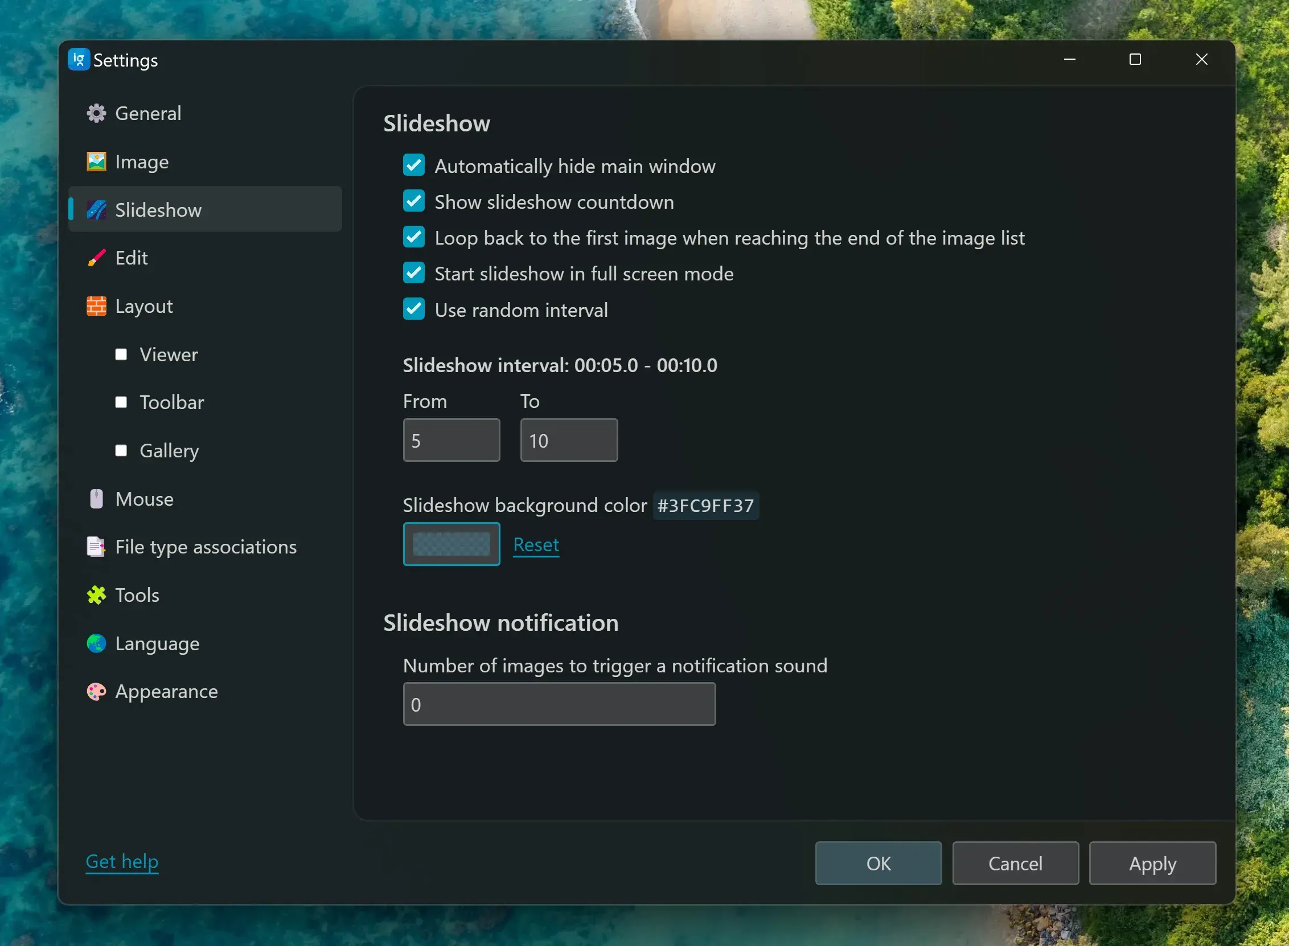The height and width of the screenshot is (946, 1289).
Task: Click the picture icon beside Image
Action: (x=96, y=162)
